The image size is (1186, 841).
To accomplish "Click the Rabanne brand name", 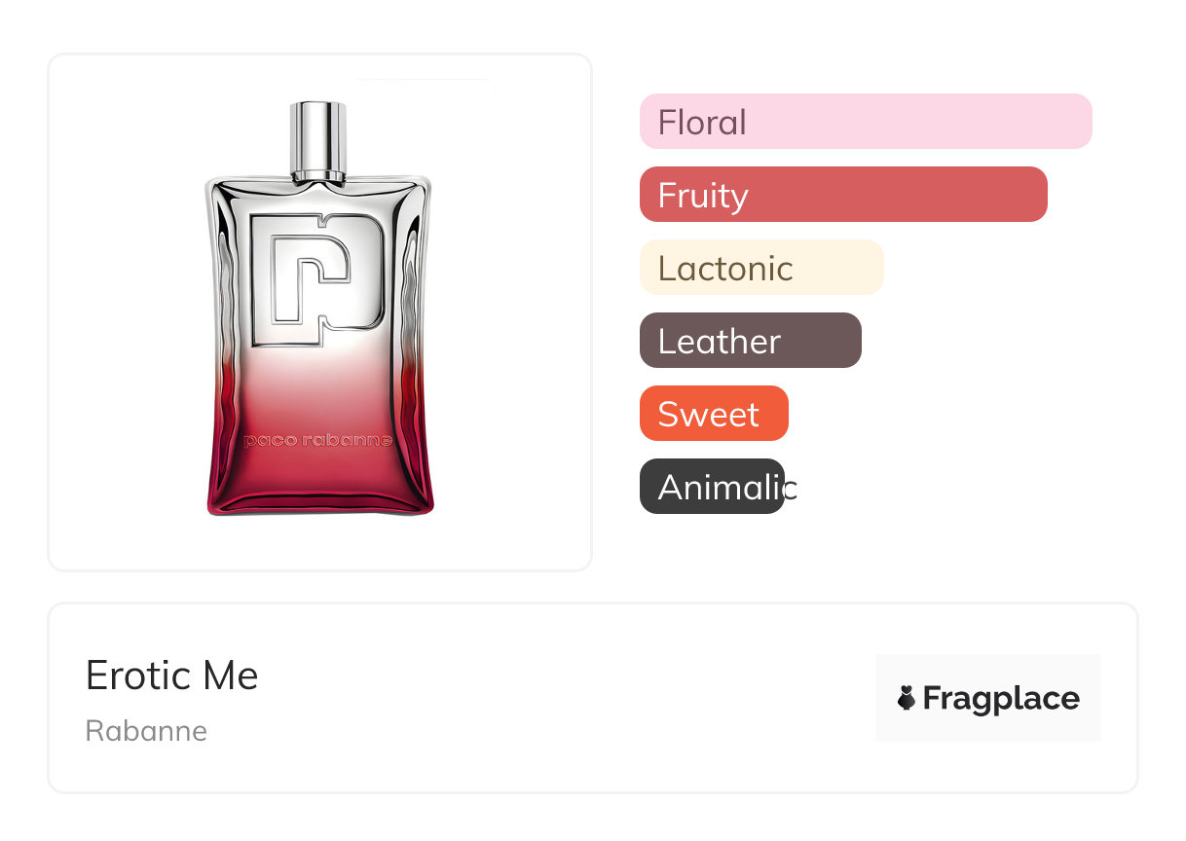I will coord(146,731).
